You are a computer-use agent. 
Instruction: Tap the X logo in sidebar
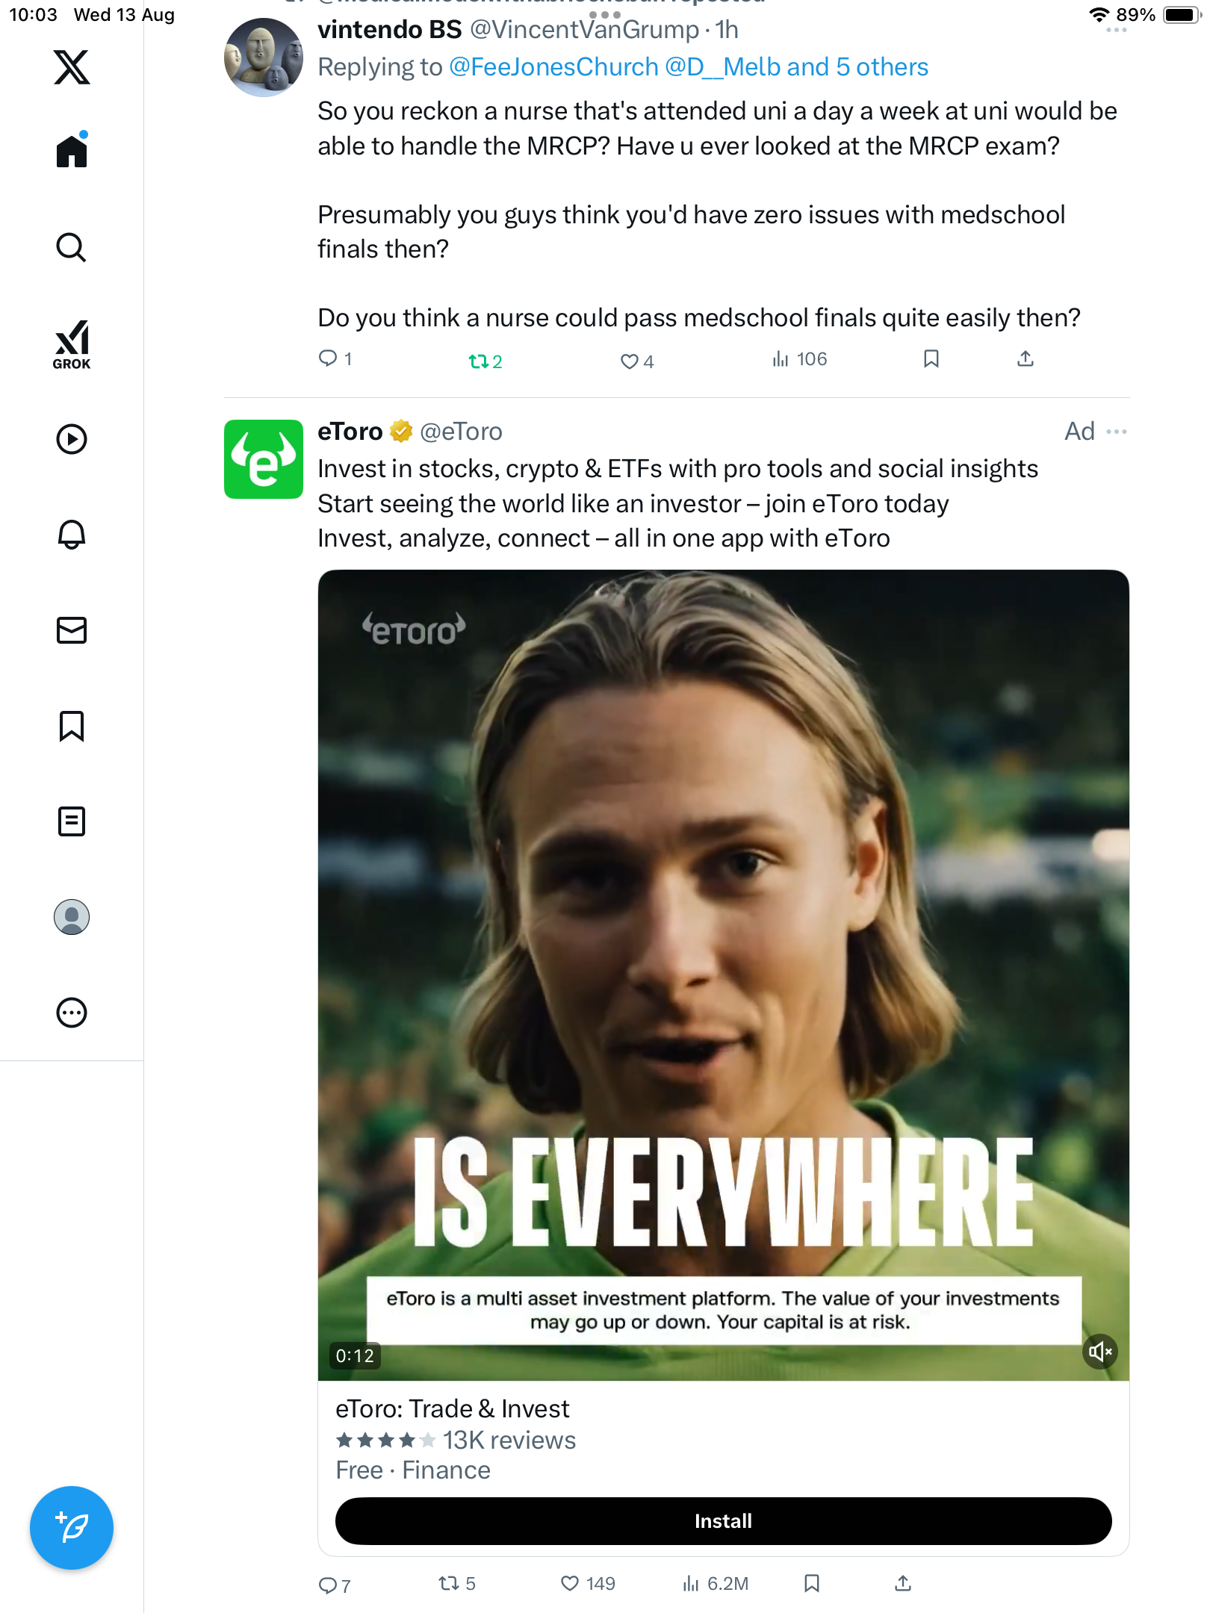coord(72,67)
